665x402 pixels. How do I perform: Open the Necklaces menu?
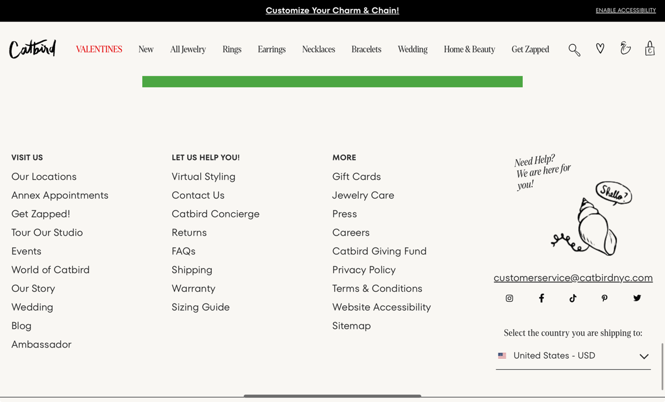pyautogui.click(x=318, y=49)
